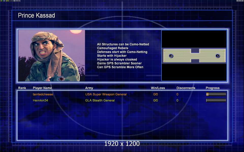244x152 pixels.
Task: Click the timer readout at top-right
Action: (240, 1)
